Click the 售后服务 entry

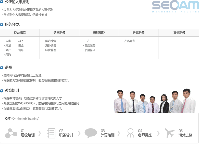89,45
